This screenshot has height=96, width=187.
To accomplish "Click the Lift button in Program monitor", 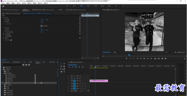I will pos(155,59).
